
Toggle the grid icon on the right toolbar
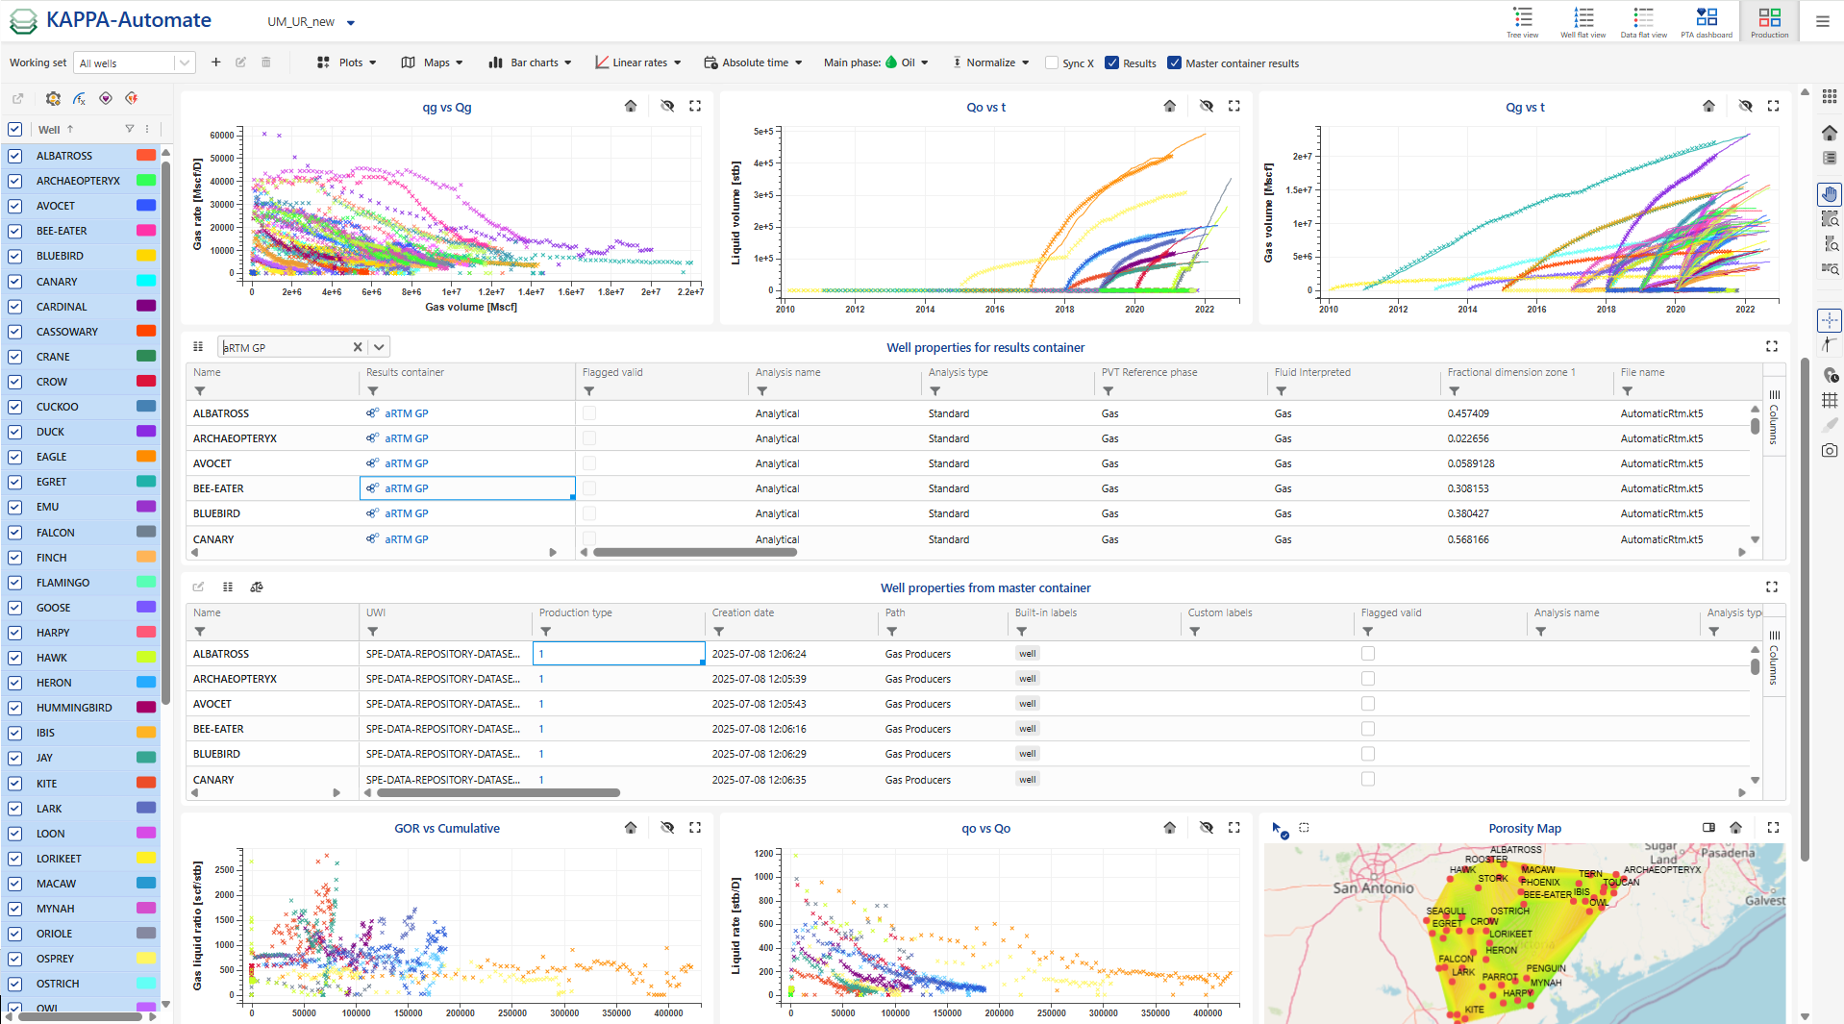click(1830, 400)
